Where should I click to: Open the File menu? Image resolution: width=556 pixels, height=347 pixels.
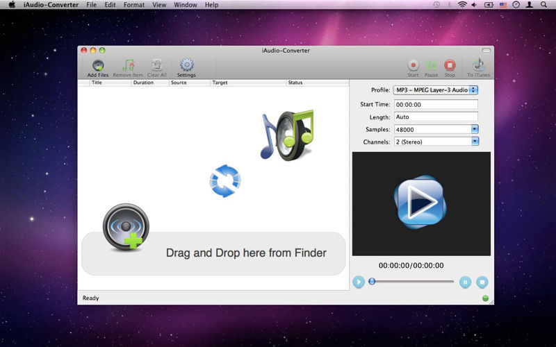92,5
